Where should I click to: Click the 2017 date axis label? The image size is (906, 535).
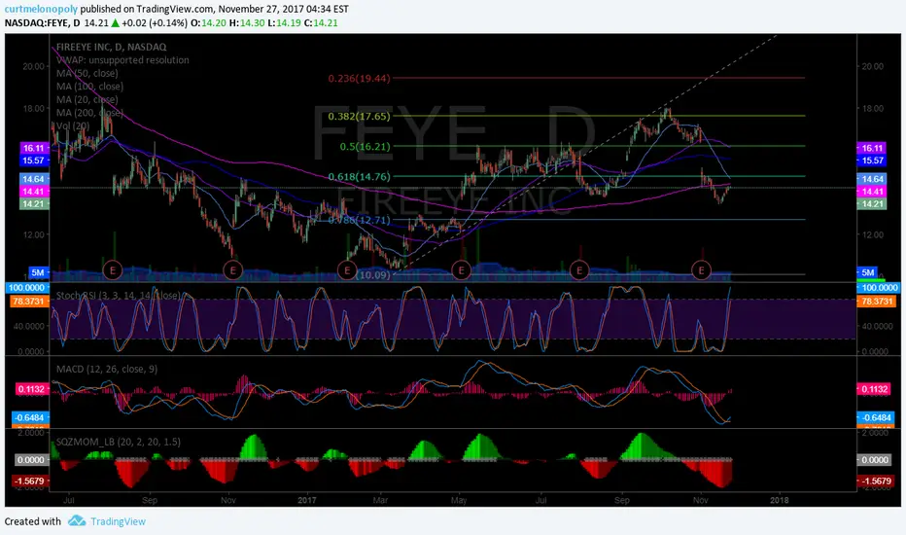click(307, 500)
